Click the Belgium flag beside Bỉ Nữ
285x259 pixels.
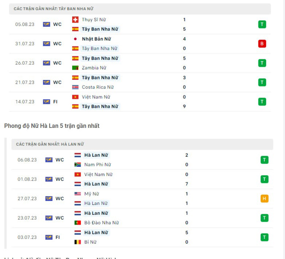78,242
